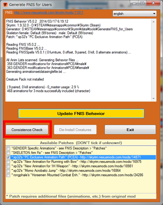Tick New Animation for Running with Bow checkbox
163x205 pixels.
tap(8, 162)
